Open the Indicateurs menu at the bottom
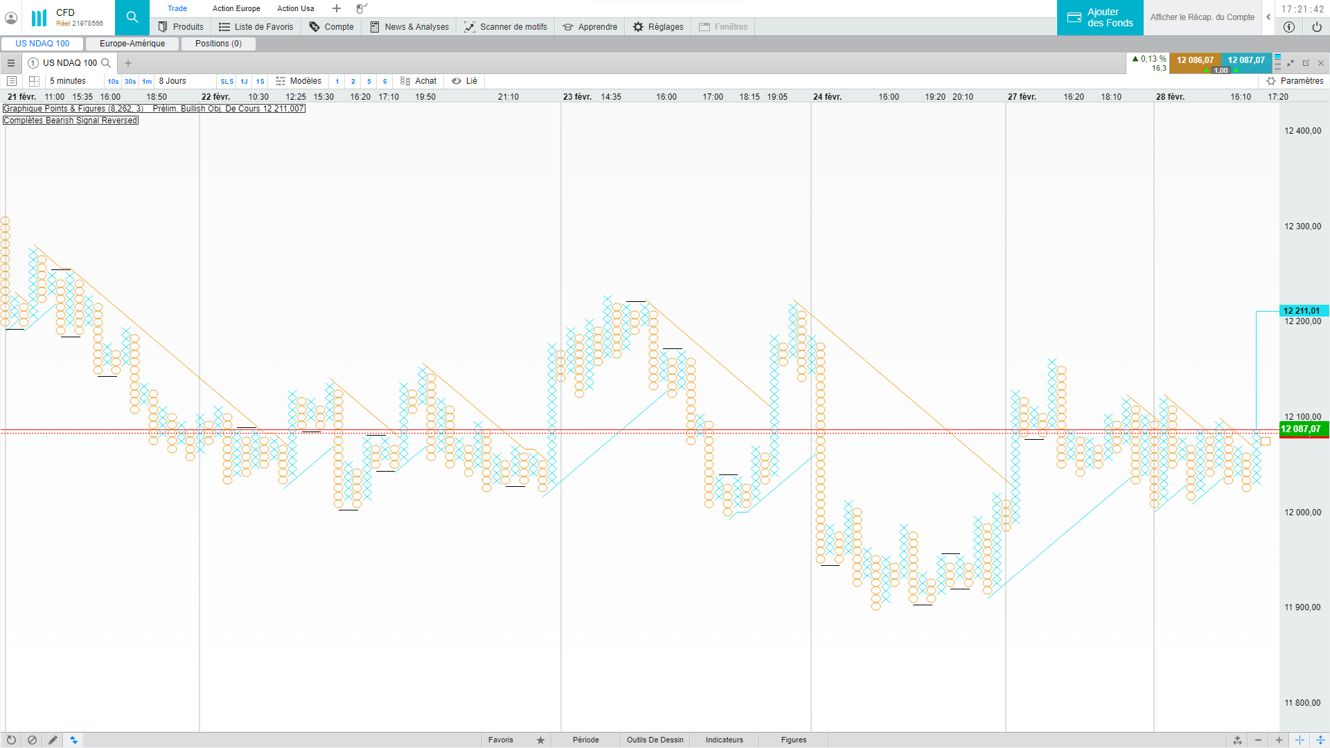The image size is (1330, 748). point(724,740)
